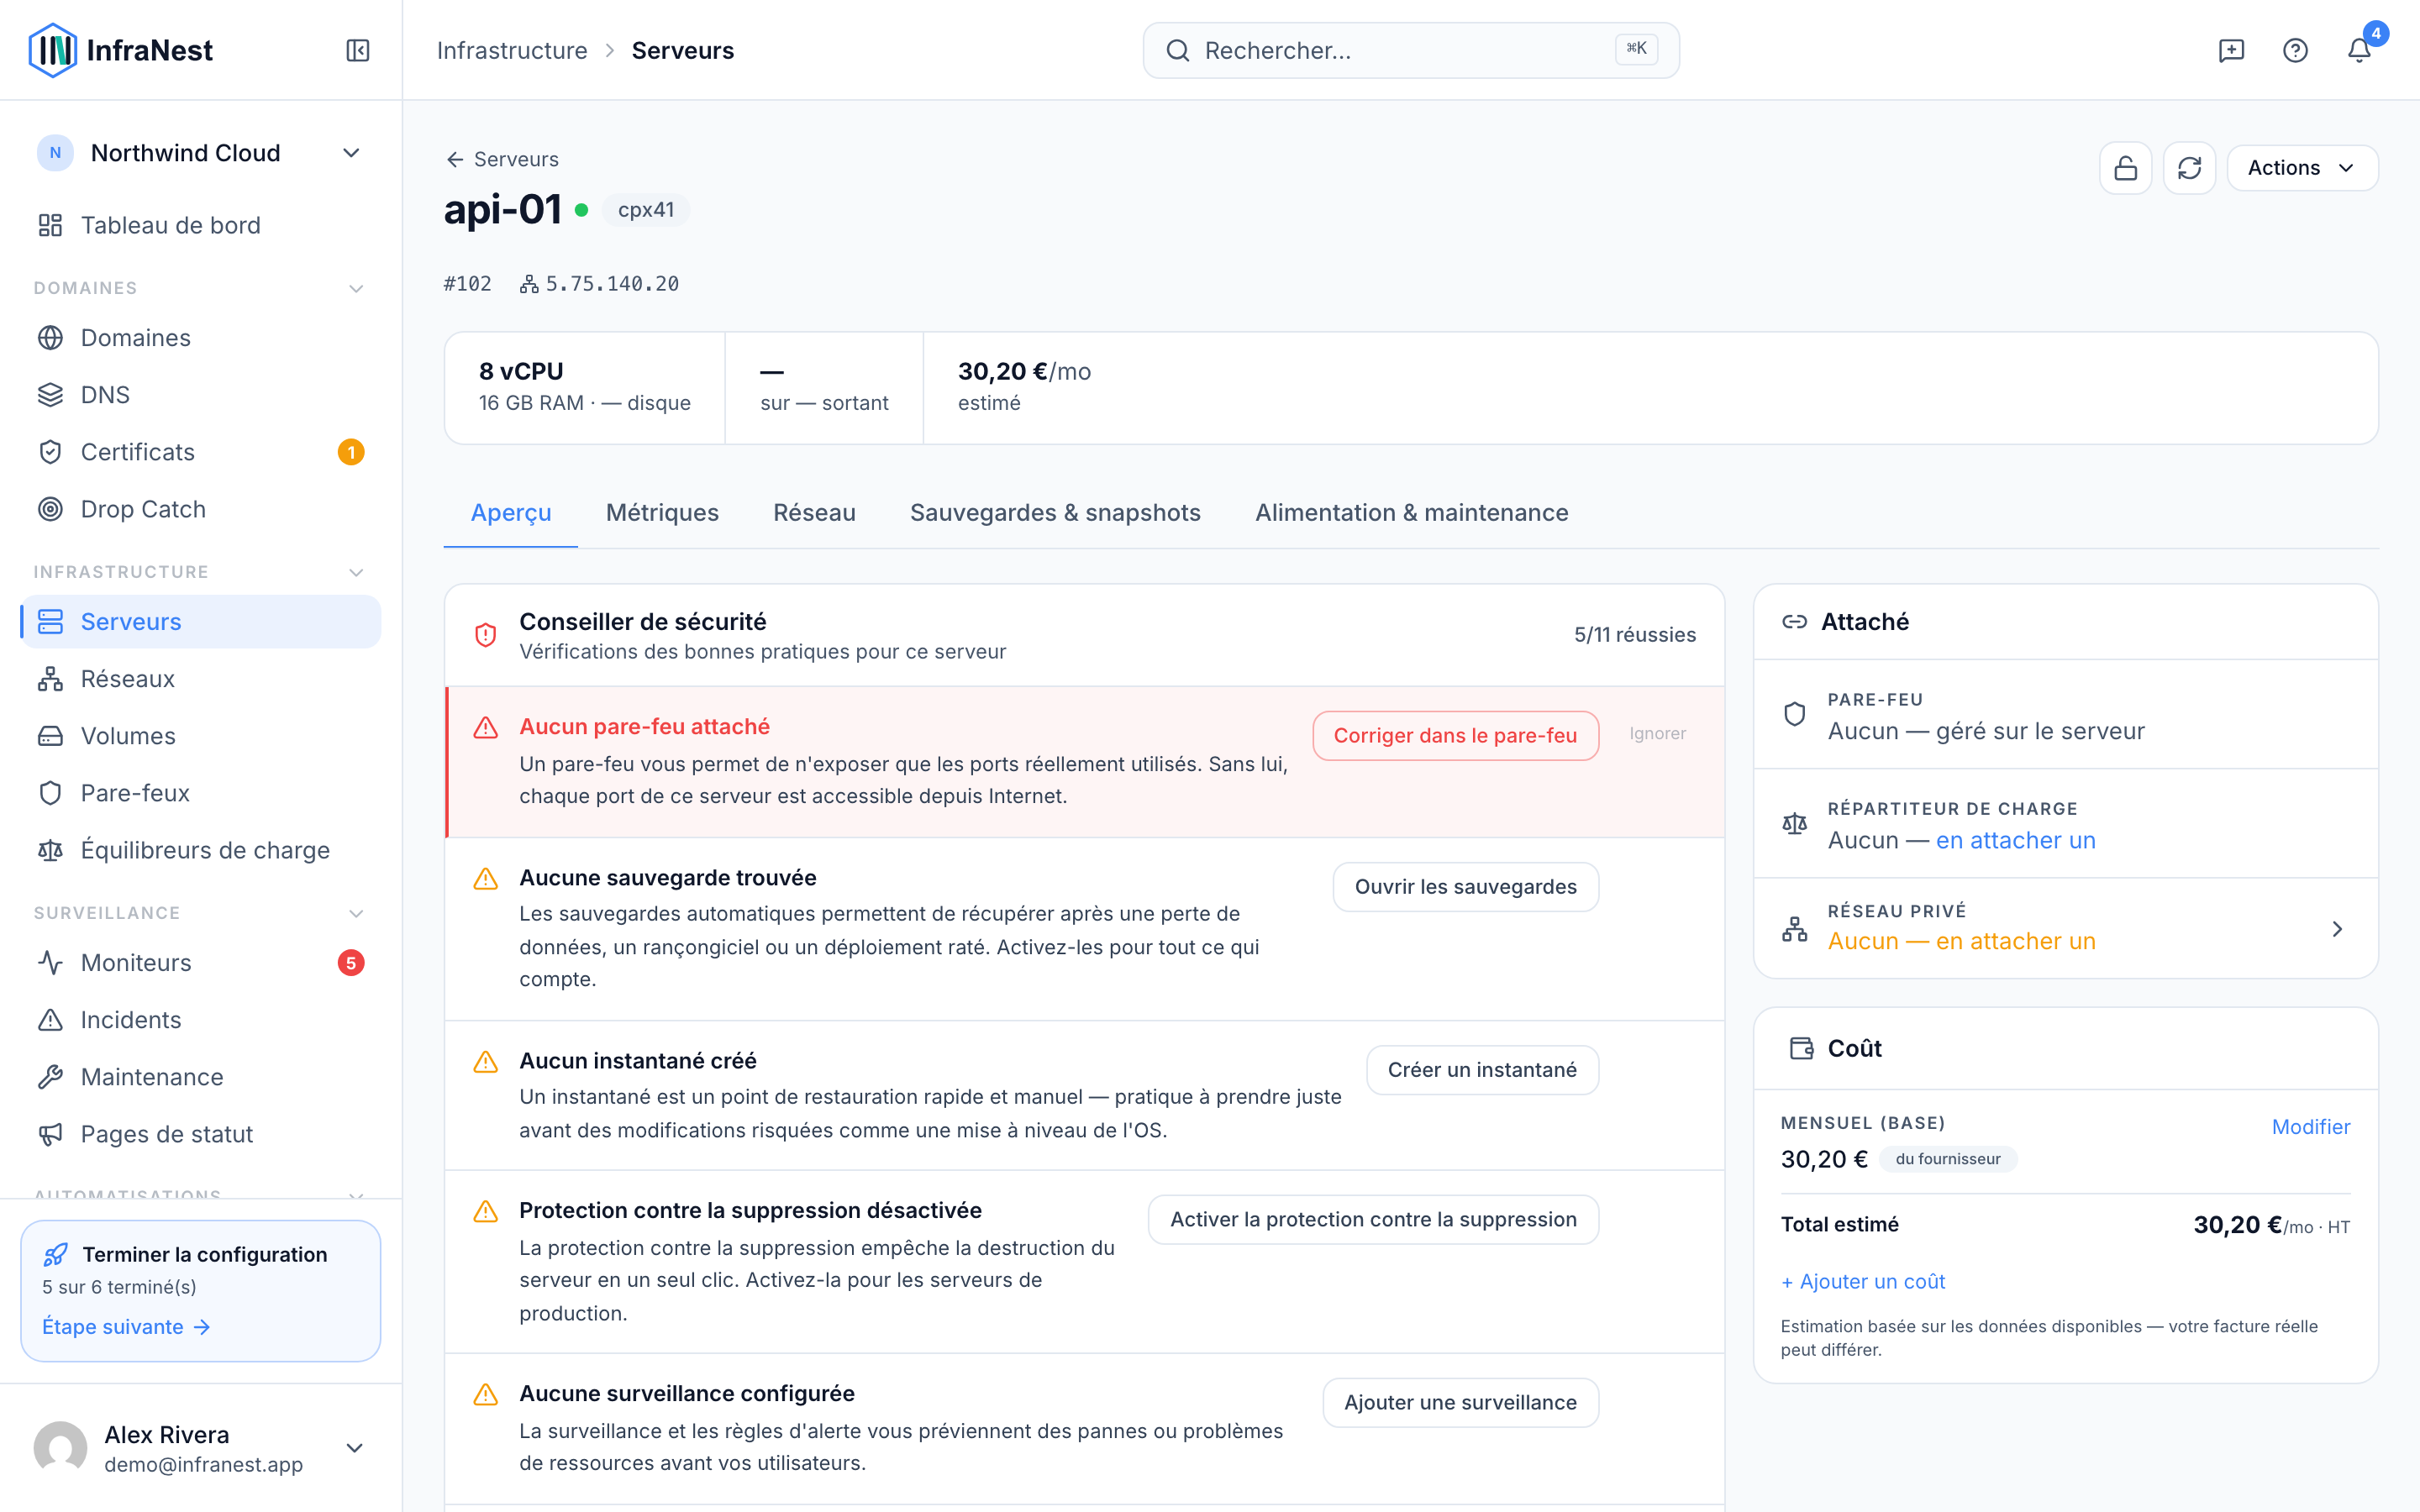Image resolution: width=2420 pixels, height=1512 pixels.
Task: Open the feedback message icon
Action: 2231,50
